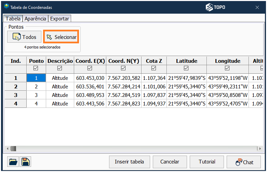Click the save diskette icon
Viewport: 267px width, 172px height.
pos(25,161)
